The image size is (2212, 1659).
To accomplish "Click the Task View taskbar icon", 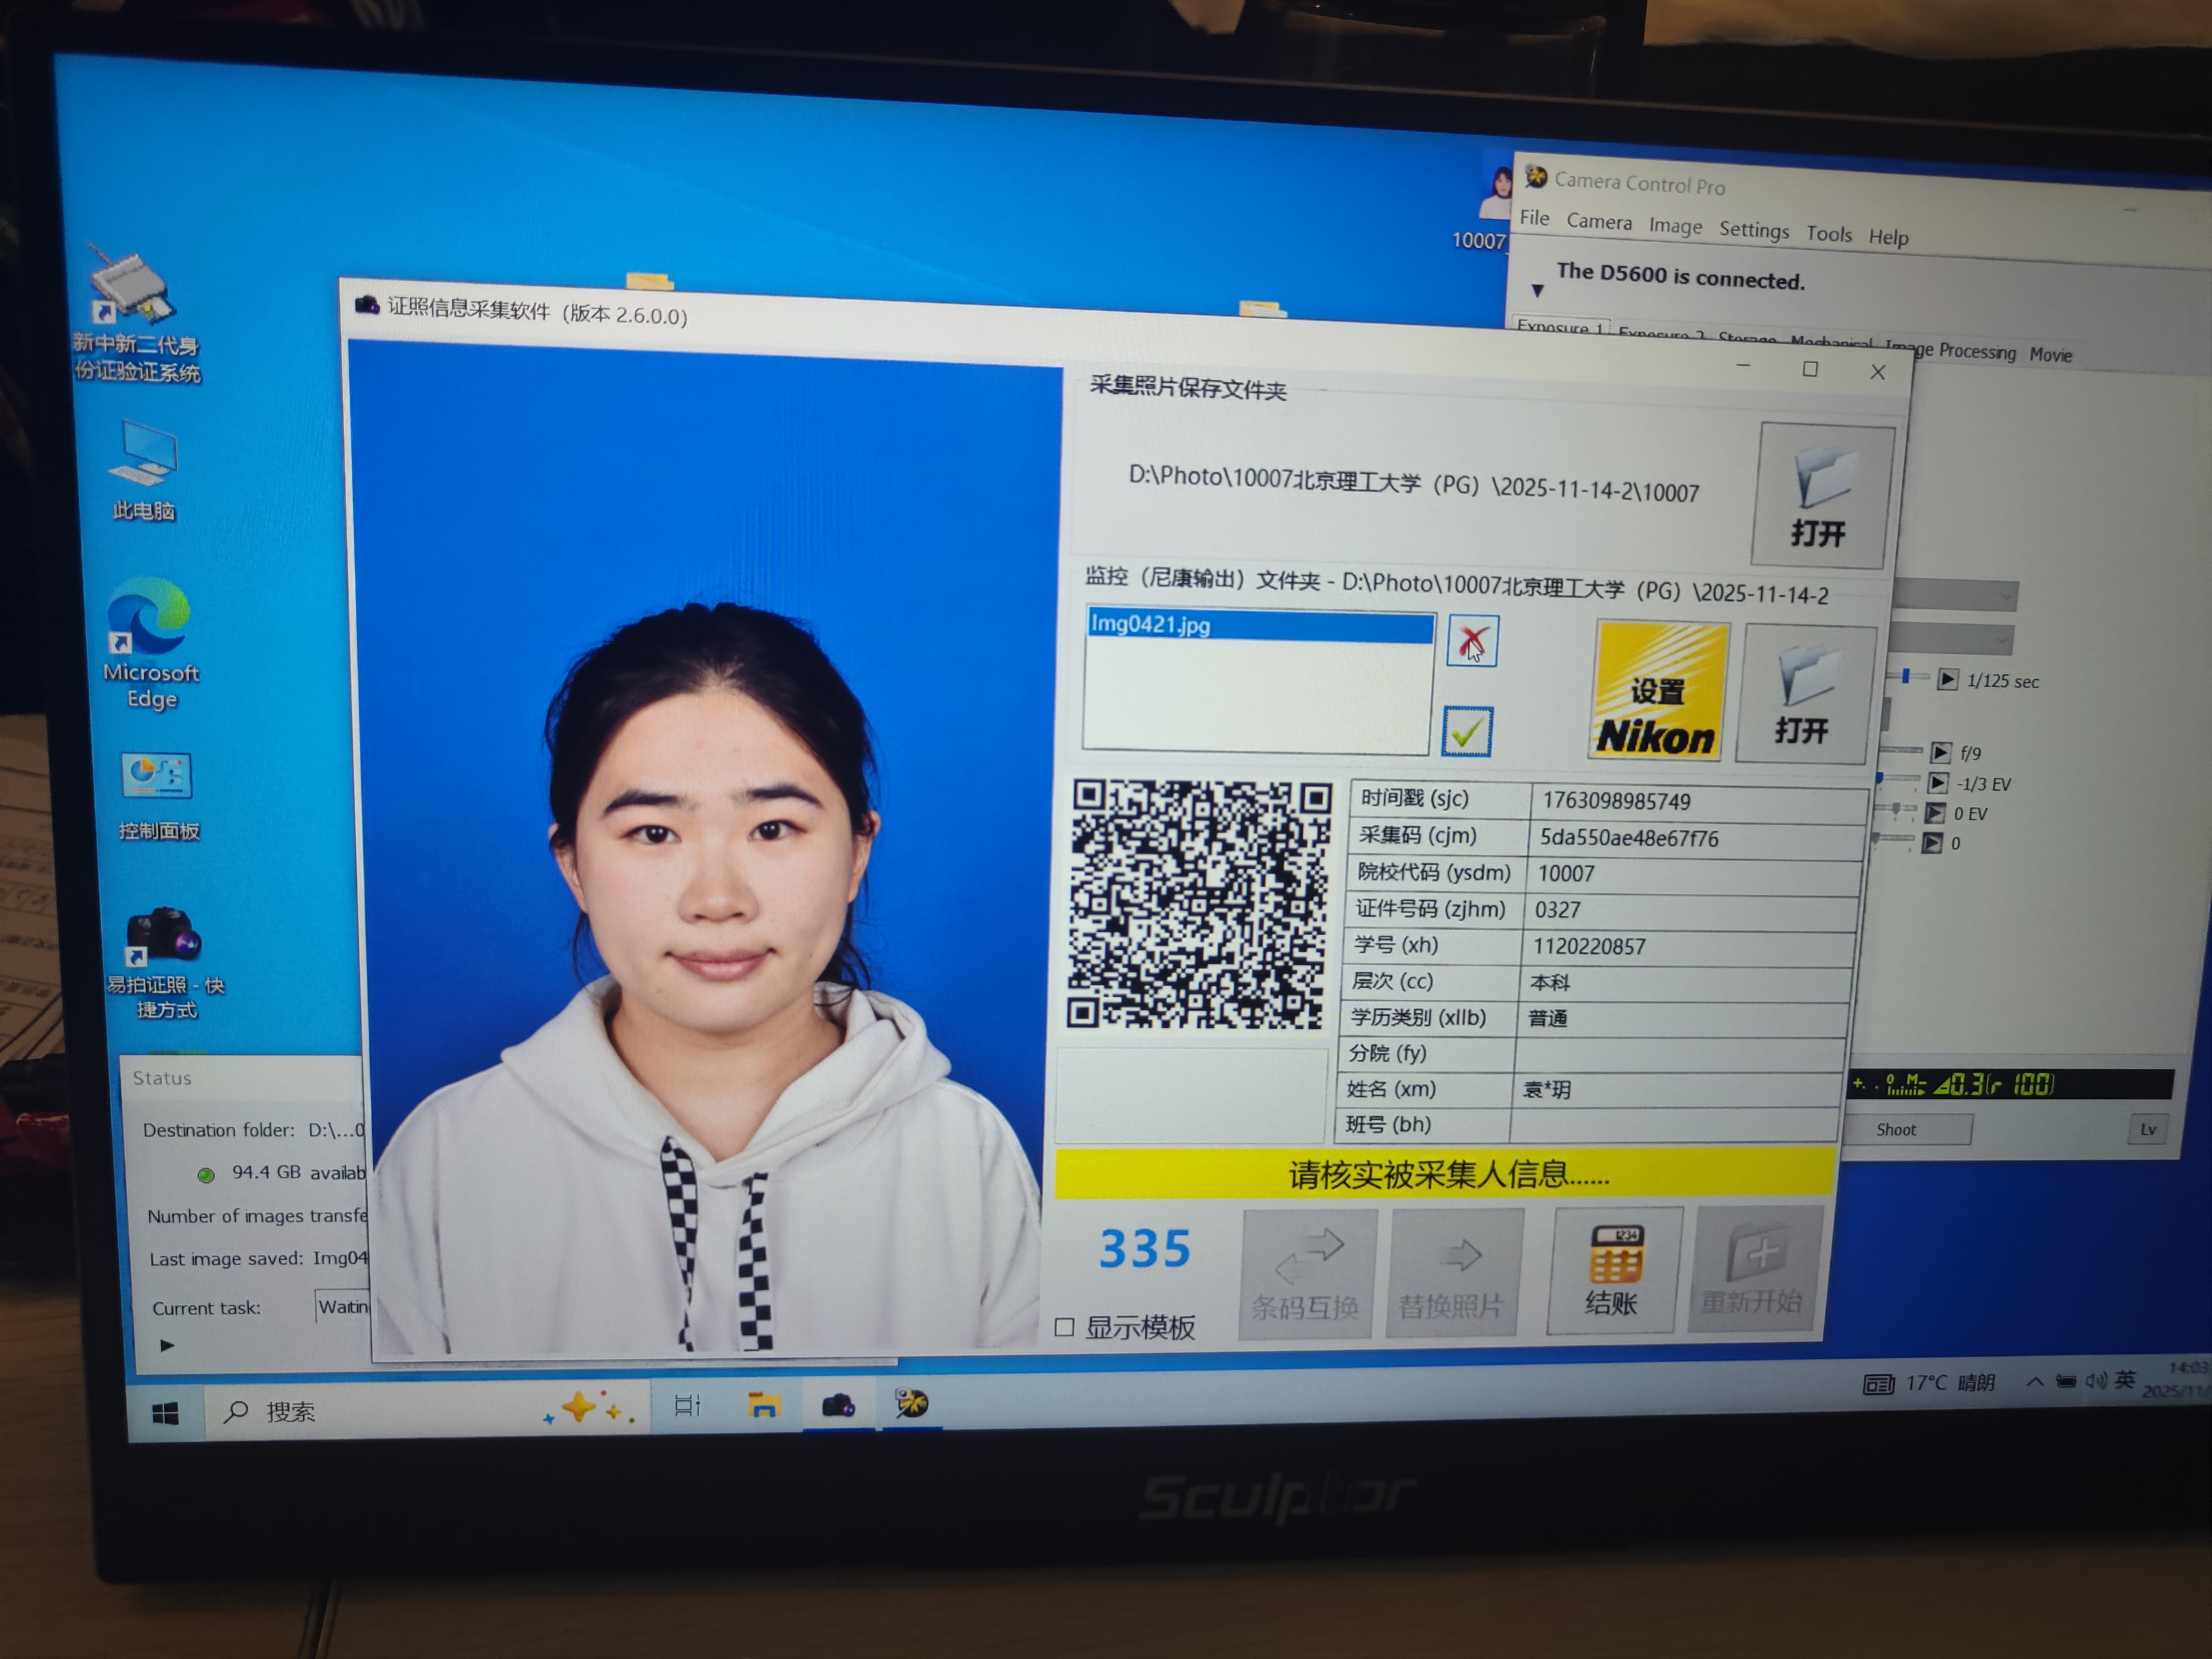I will (x=687, y=1406).
